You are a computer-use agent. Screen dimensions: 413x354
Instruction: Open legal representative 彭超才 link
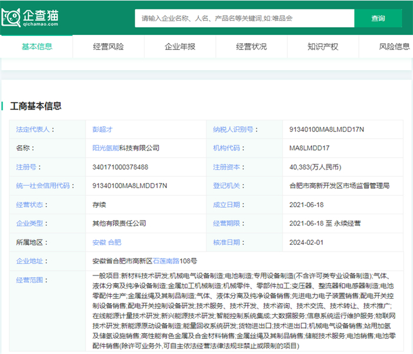(103, 129)
